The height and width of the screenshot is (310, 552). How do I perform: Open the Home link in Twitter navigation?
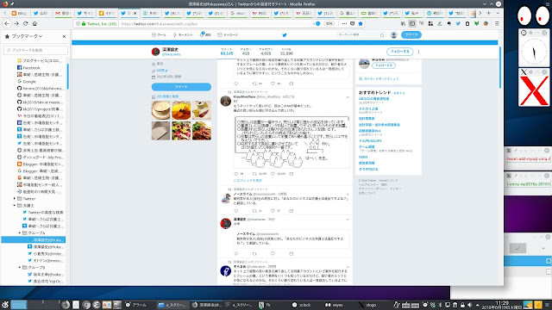[159, 34]
